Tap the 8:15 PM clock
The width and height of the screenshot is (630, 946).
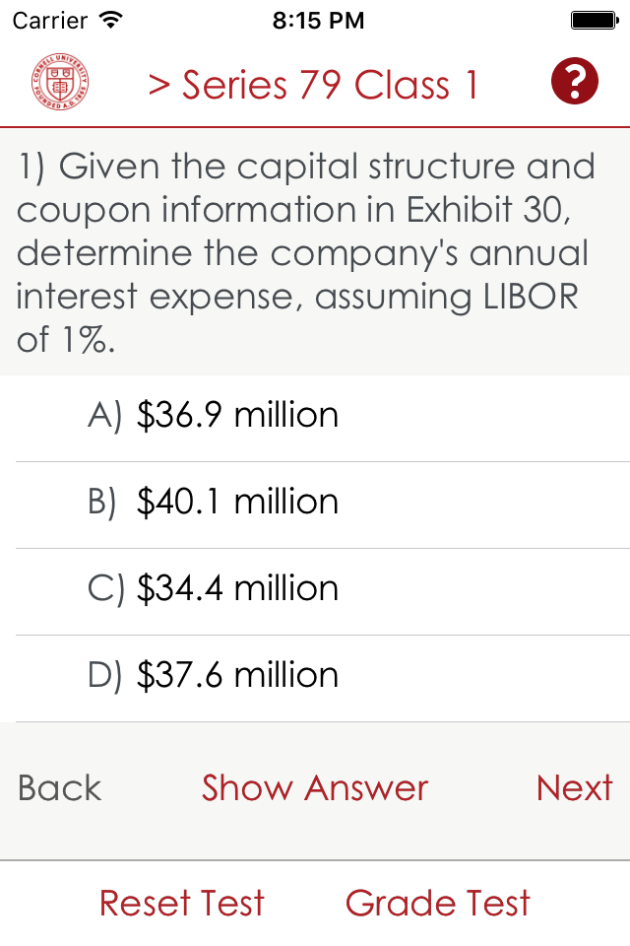318,20
